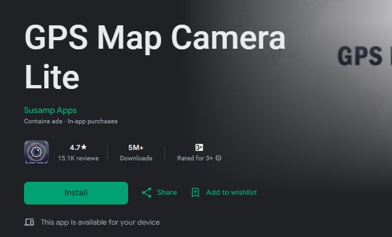Click the GPS Map Camera Lite title

[155, 57]
